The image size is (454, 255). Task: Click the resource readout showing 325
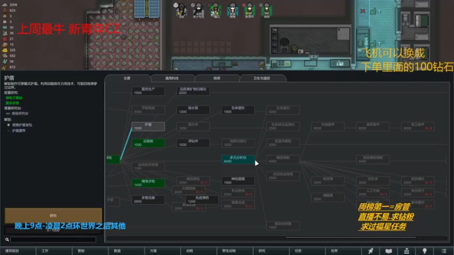click(9, 50)
